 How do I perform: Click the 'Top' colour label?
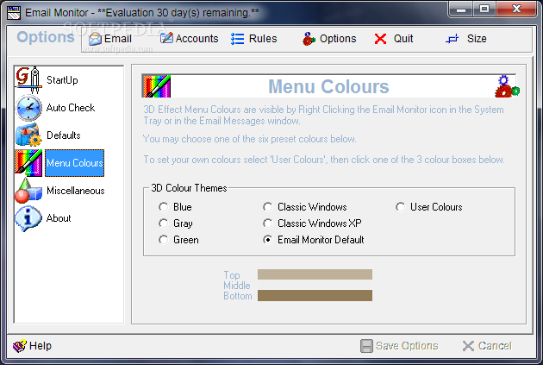tap(232, 275)
